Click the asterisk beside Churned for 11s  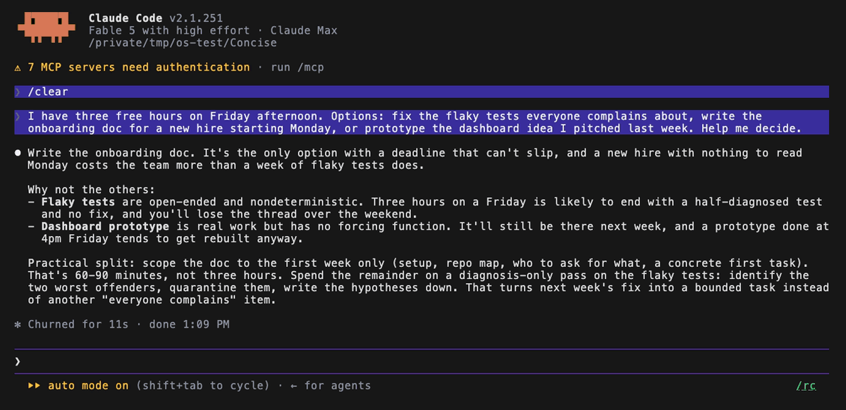(x=18, y=325)
